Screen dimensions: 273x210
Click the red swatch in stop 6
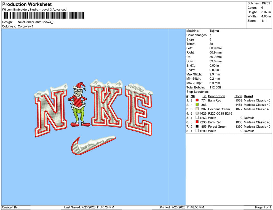(197, 122)
